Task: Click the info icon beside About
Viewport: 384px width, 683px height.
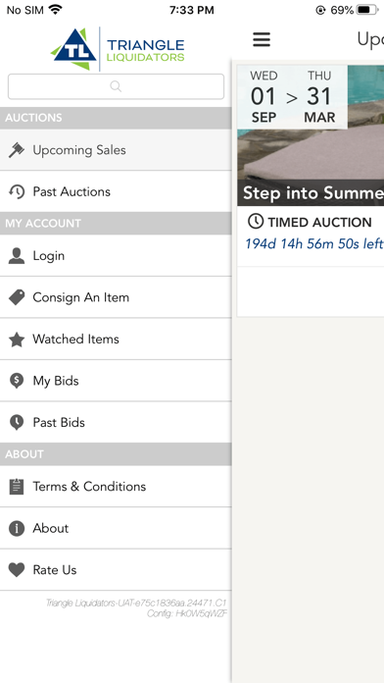Action: (x=17, y=528)
